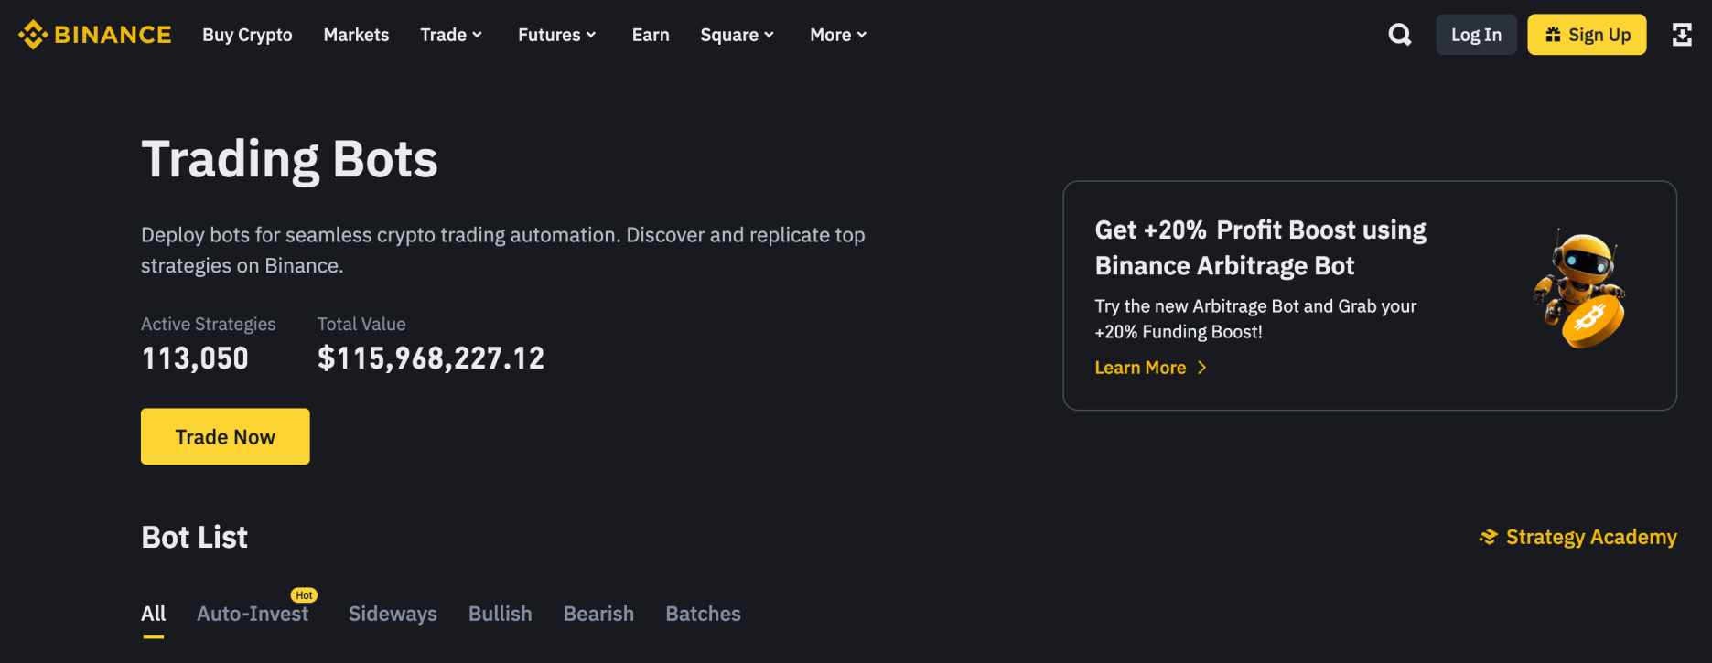
Task: Click the Strategy Academy graduation cap icon
Action: click(x=1489, y=537)
